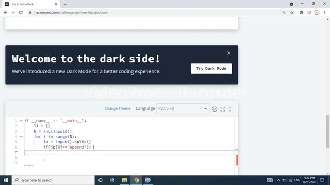Open the media control playlist icon

309,12
